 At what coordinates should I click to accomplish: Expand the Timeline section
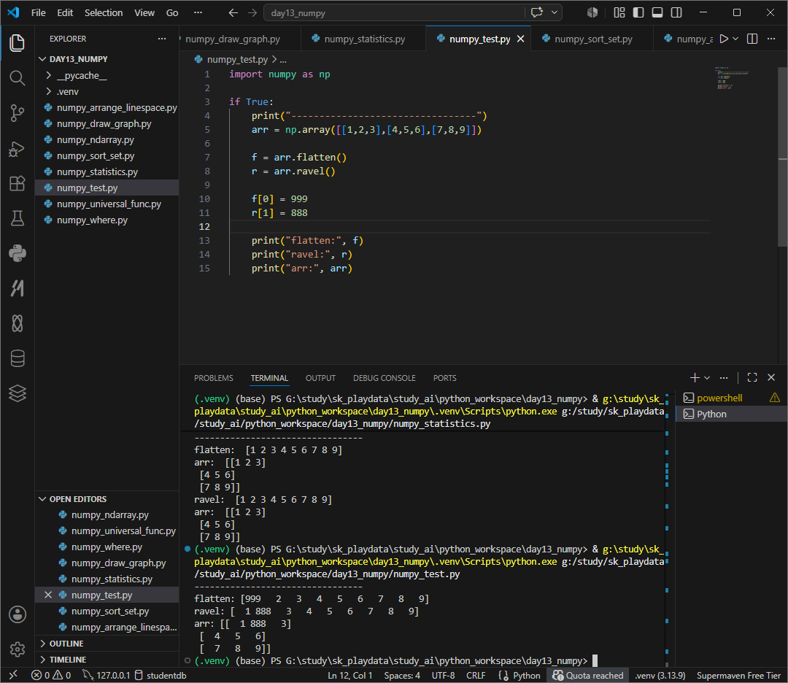tap(107, 660)
